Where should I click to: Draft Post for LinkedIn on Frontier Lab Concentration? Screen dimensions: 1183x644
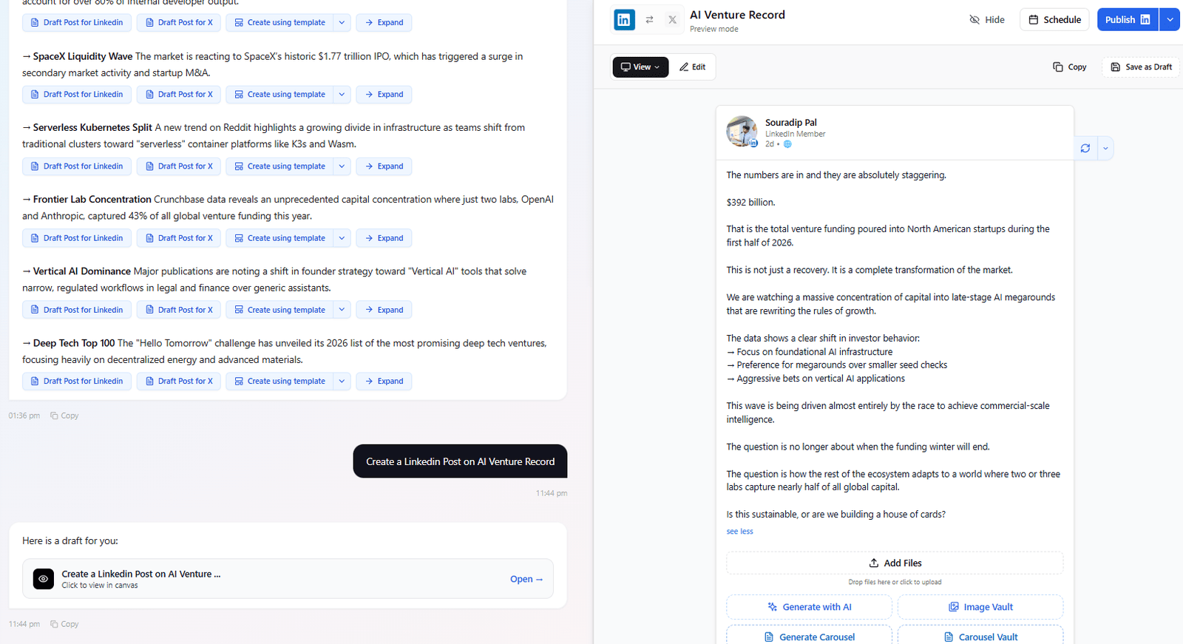(77, 238)
